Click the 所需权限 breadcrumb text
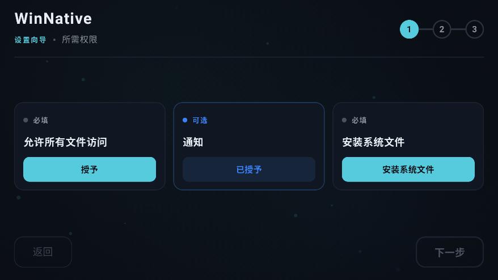The image size is (498, 280). (x=79, y=40)
